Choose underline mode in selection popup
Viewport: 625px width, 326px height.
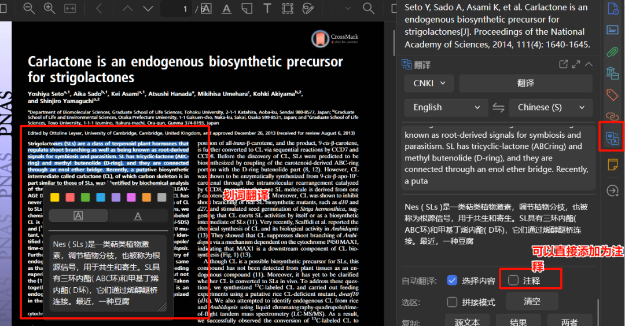[138, 216]
